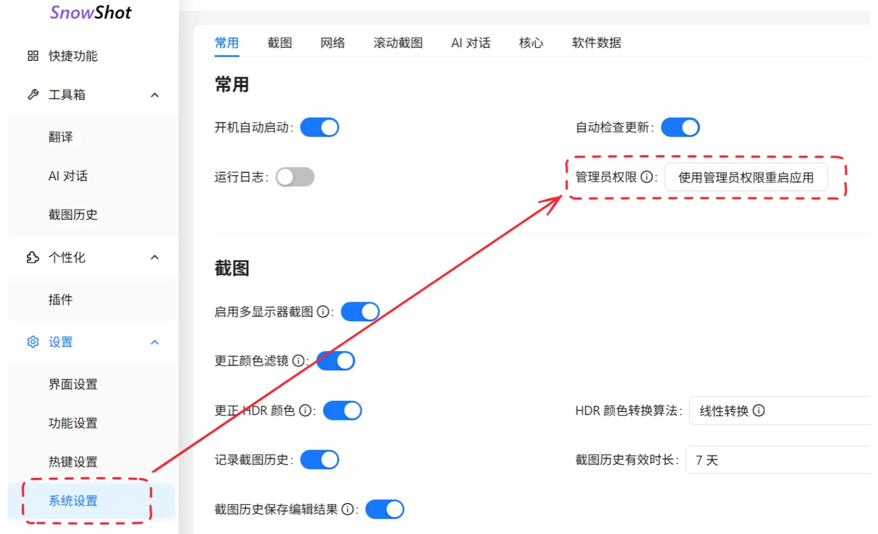
Task: Click the info icon beside 截图历史保存编辑结果
Action: pos(348,509)
